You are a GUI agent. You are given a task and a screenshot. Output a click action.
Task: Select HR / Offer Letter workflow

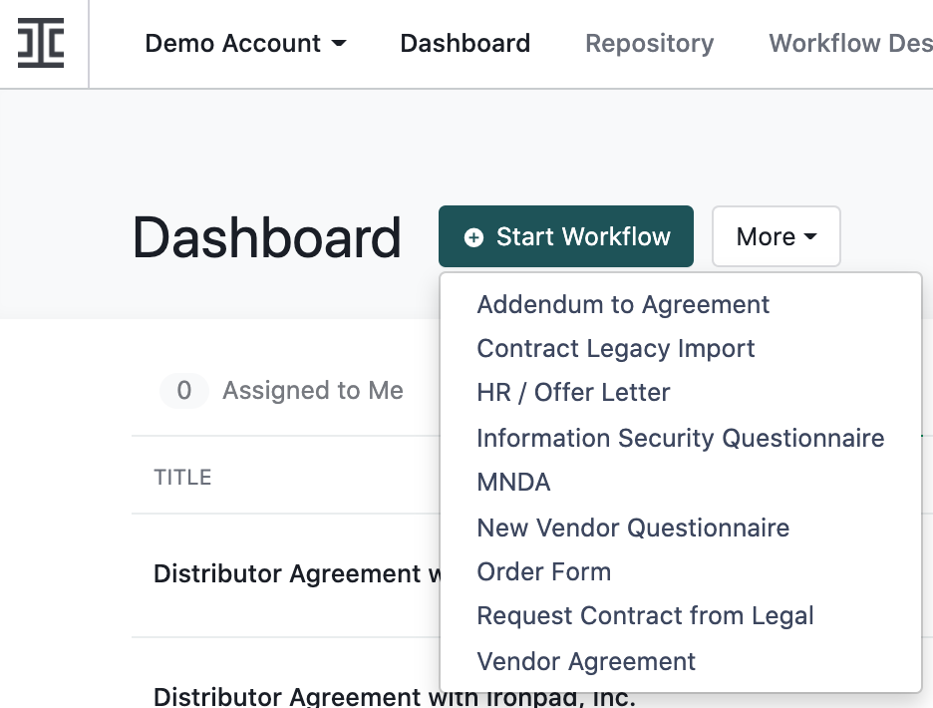tap(573, 393)
